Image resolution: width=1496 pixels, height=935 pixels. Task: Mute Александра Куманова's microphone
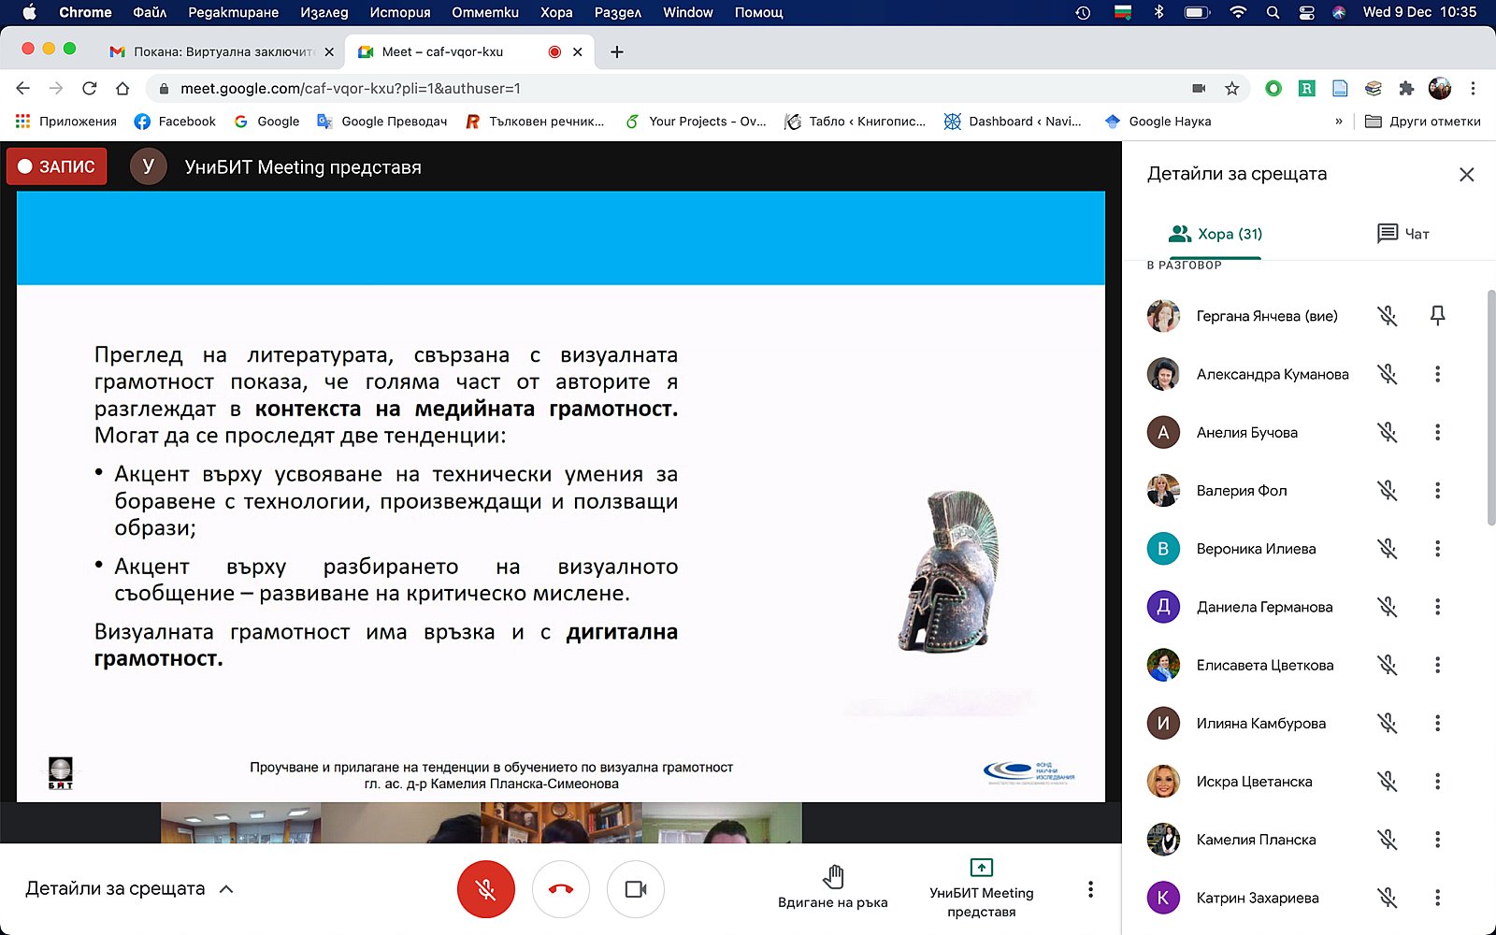tap(1387, 374)
